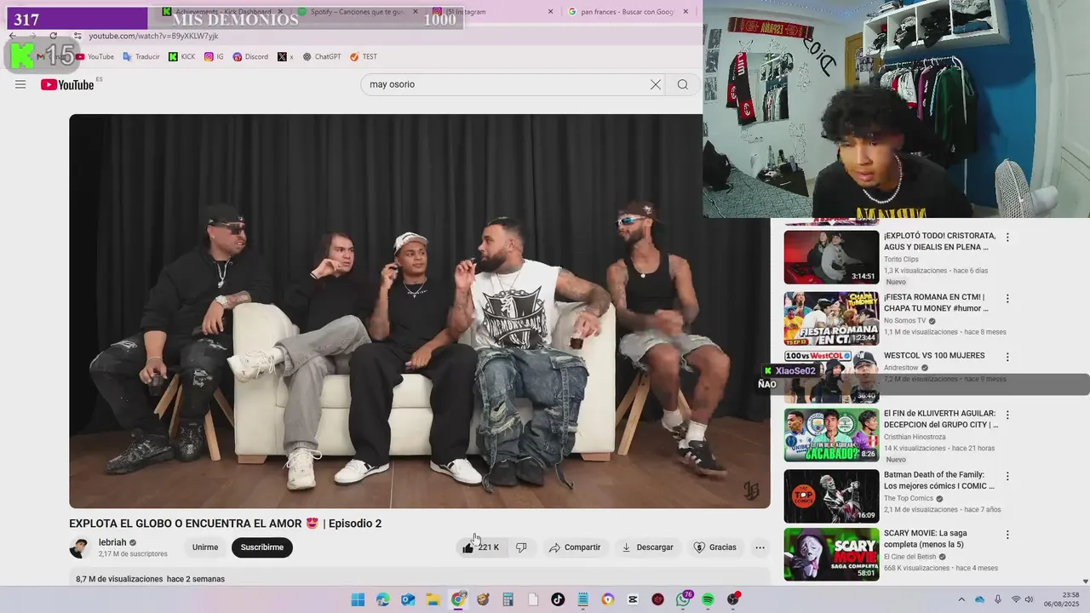
Task: Open Windows Start menu
Action: tap(358, 599)
